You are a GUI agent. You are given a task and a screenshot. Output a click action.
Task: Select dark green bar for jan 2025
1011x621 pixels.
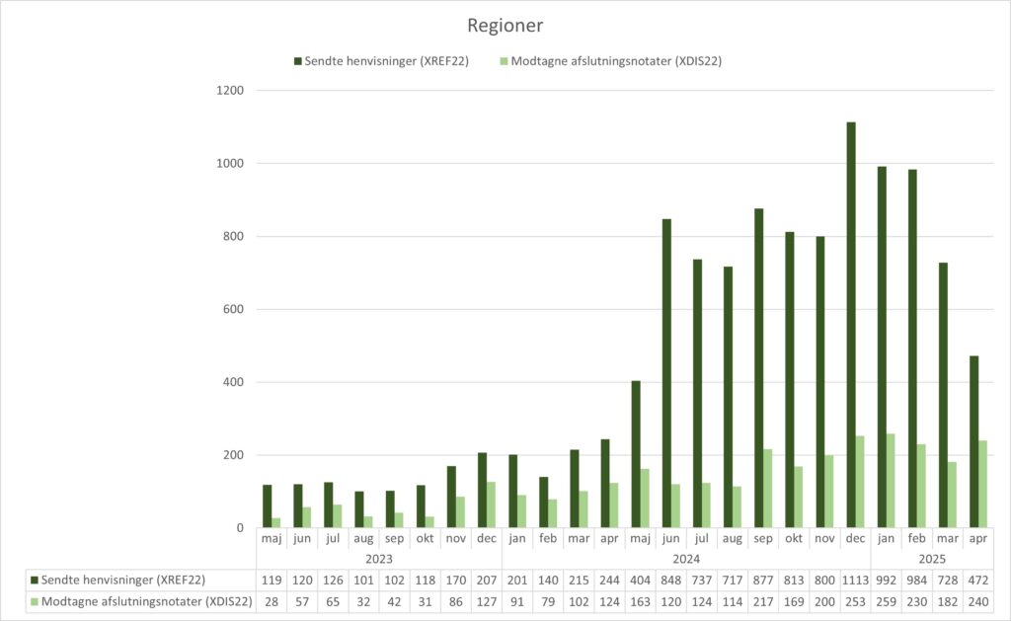point(882,347)
